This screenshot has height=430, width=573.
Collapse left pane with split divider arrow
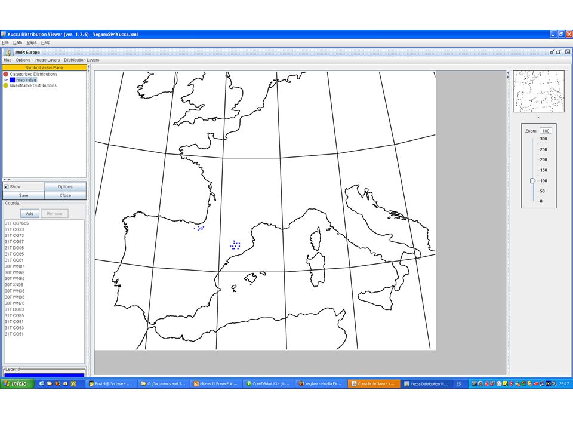click(88, 67)
